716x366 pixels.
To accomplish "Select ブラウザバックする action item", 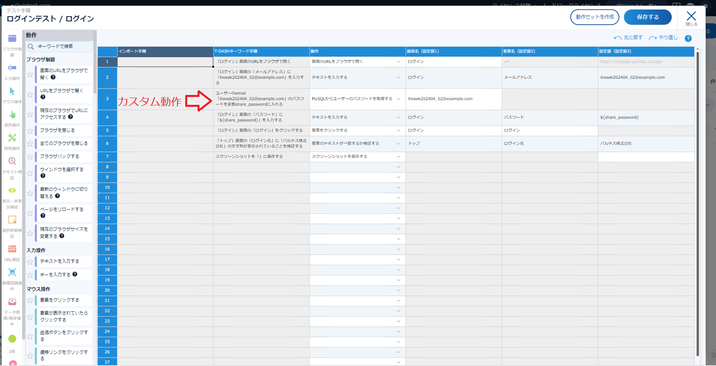I will 63,156.
